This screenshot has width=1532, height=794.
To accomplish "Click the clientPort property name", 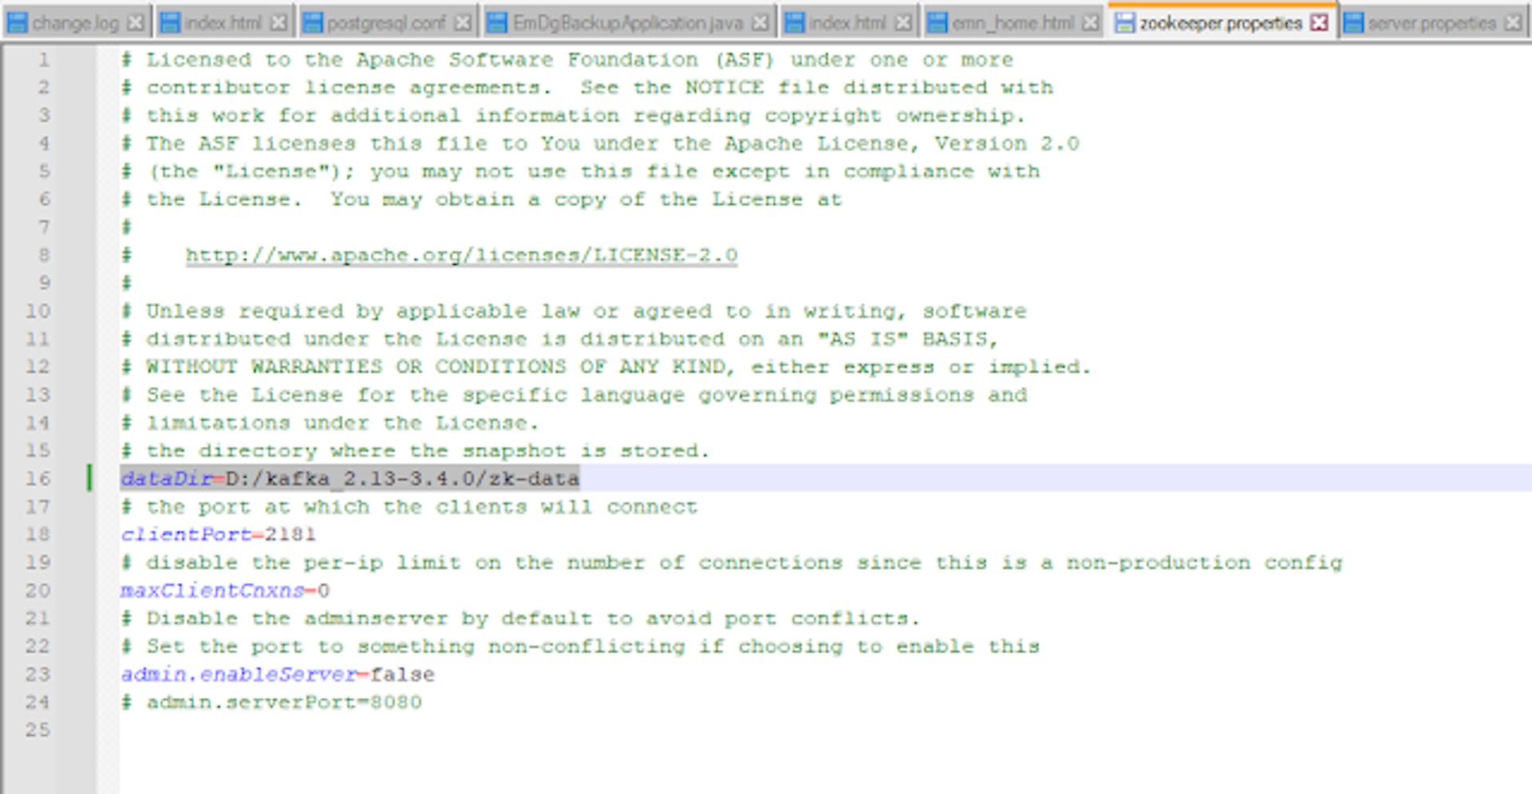I will click(185, 534).
